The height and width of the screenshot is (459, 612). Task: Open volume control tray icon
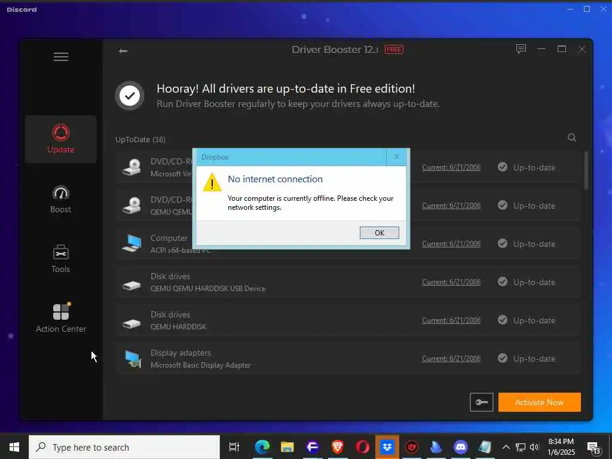click(x=534, y=447)
